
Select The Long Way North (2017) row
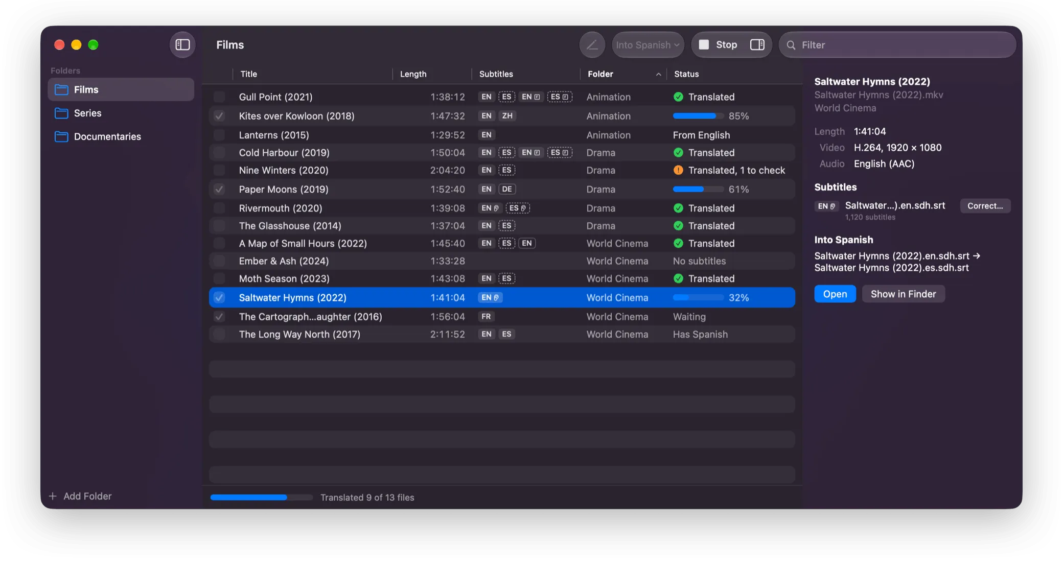[502, 334]
